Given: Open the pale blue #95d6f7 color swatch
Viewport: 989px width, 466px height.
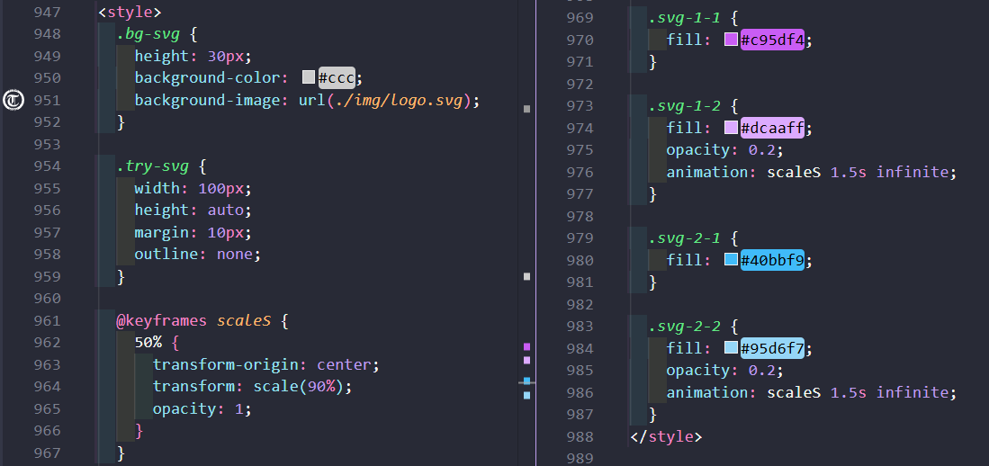Looking at the screenshot, I should 731,349.
